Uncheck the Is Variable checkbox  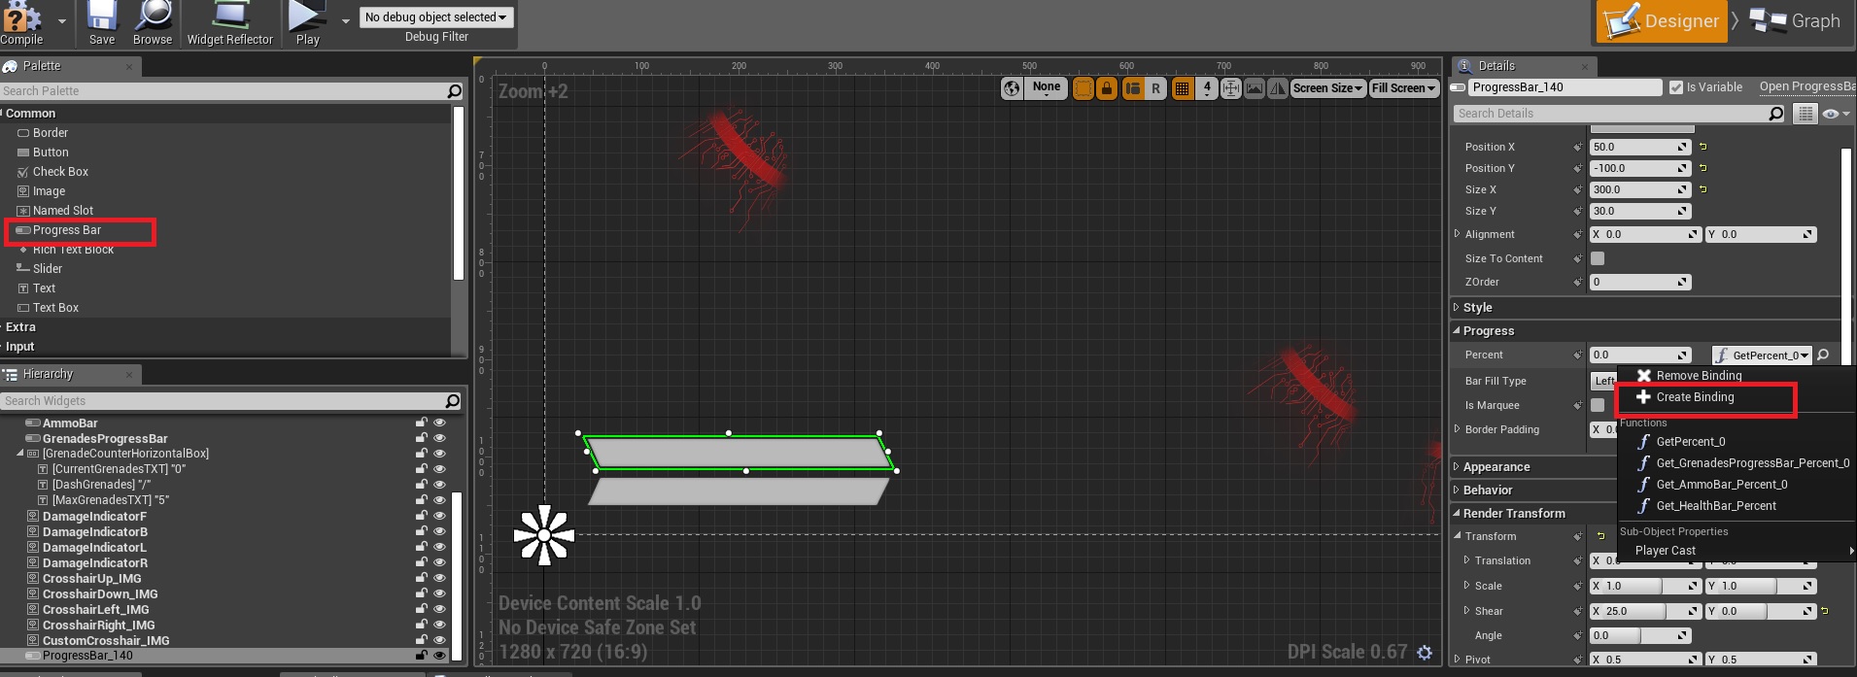1675,87
